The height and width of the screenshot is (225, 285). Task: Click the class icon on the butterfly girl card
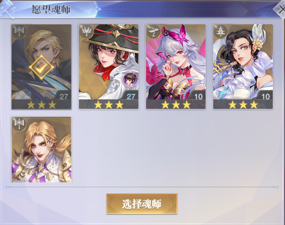153,31
